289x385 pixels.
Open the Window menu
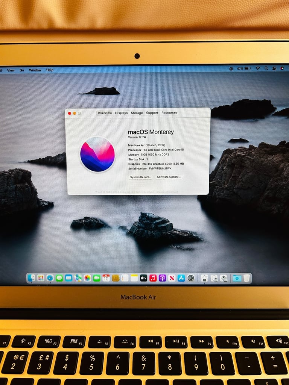tap(35, 70)
